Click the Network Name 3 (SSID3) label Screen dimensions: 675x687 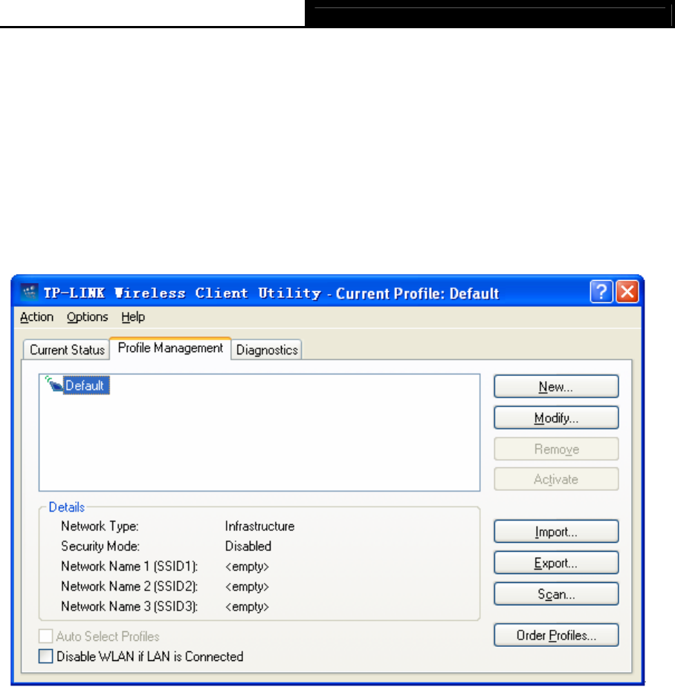(129, 606)
